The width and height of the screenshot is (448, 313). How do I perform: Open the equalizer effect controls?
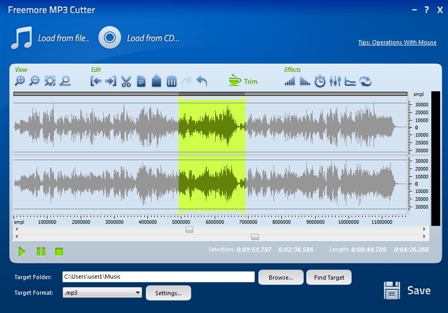click(335, 81)
